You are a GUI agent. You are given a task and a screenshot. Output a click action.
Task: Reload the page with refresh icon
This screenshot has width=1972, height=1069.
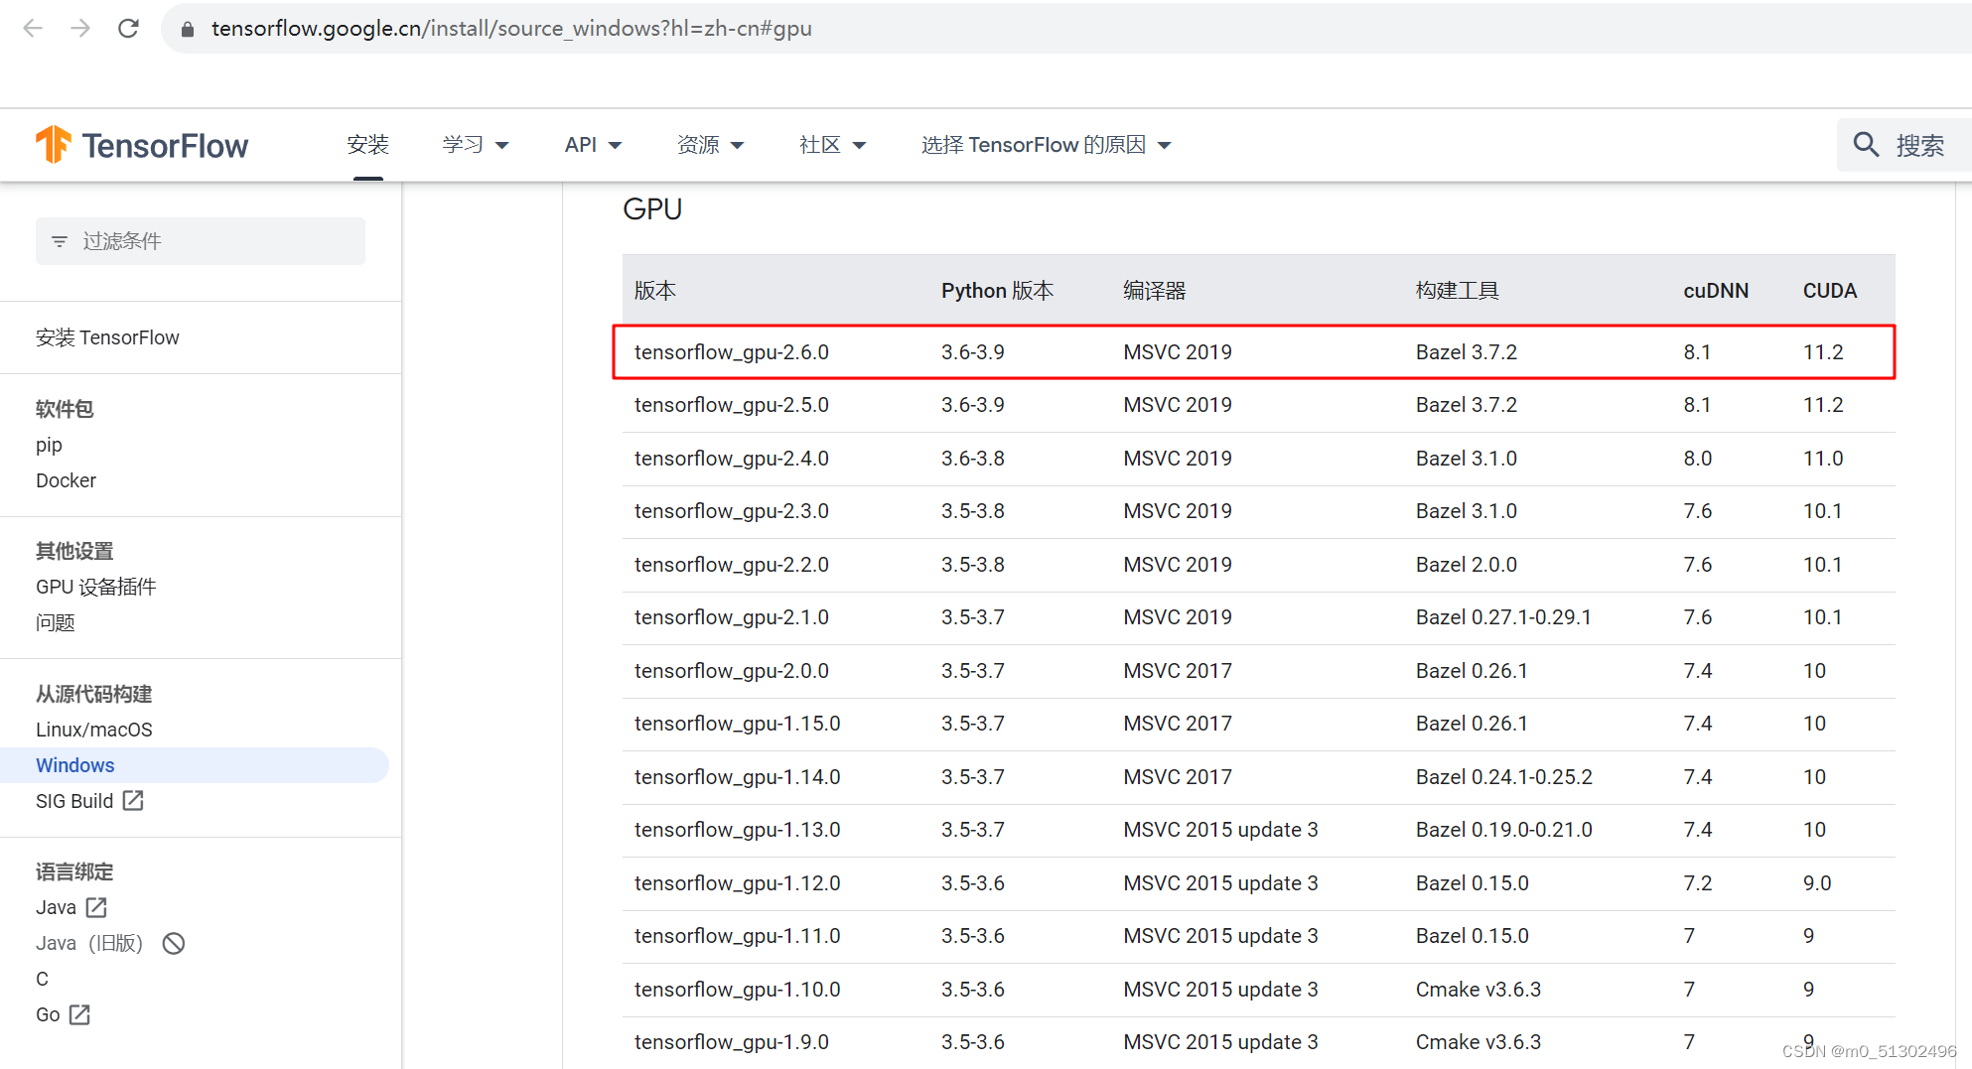click(x=128, y=28)
